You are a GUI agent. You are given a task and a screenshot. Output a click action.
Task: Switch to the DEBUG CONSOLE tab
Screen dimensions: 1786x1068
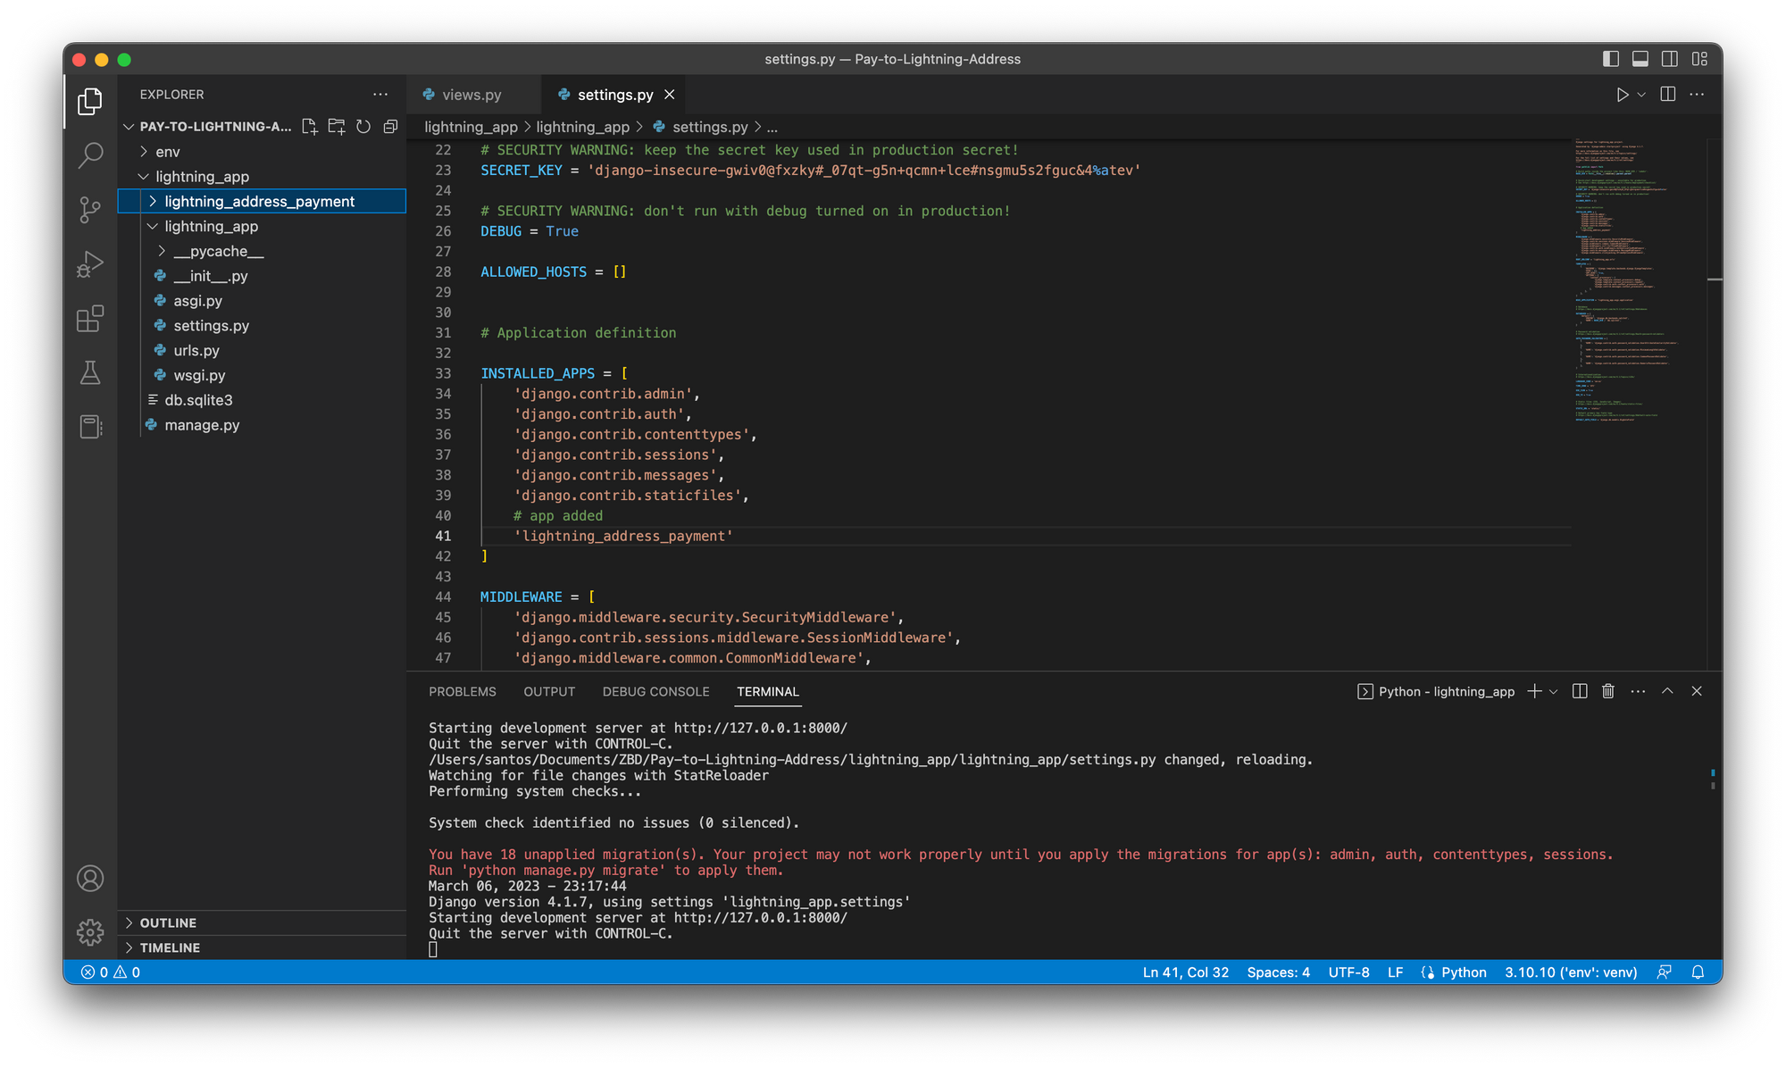pyautogui.click(x=656, y=691)
